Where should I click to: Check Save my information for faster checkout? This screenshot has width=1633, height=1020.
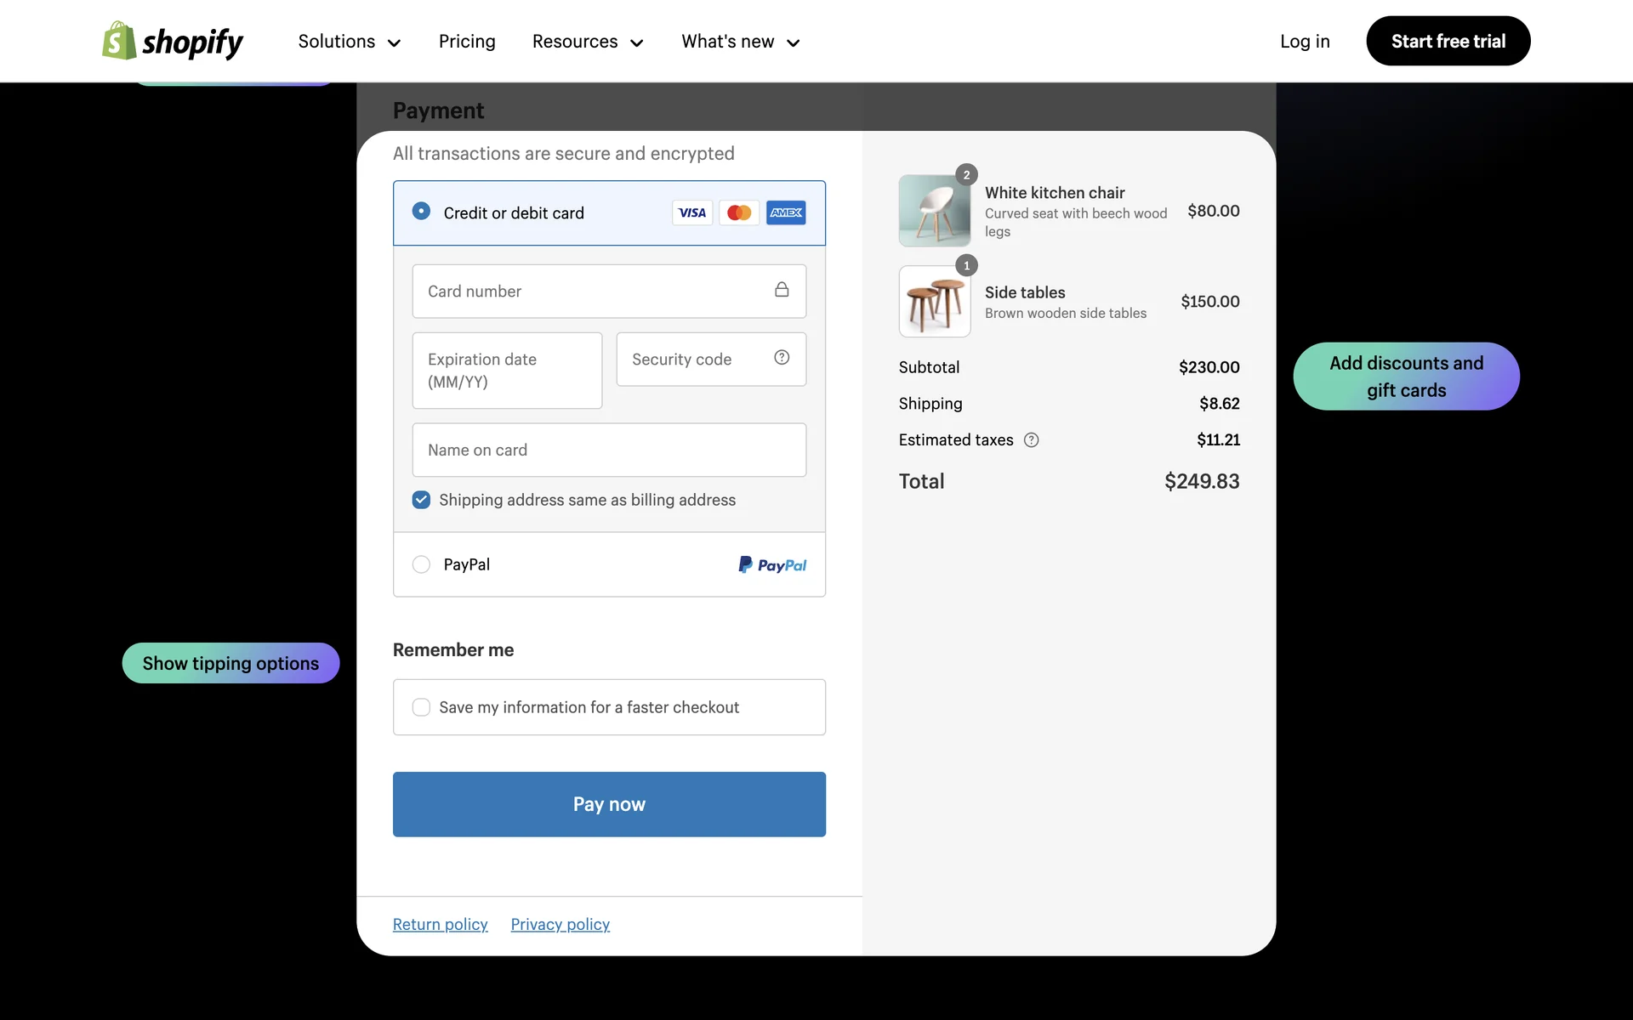(421, 707)
